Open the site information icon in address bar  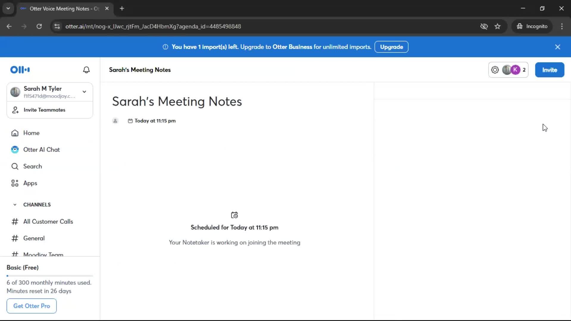coord(57,26)
